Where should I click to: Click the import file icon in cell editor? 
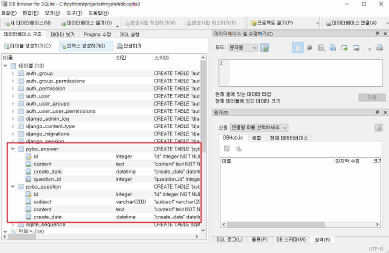(332, 47)
